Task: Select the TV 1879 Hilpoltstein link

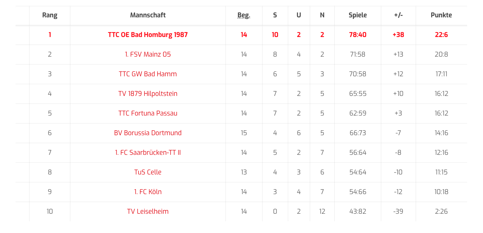Action: click(x=148, y=94)
